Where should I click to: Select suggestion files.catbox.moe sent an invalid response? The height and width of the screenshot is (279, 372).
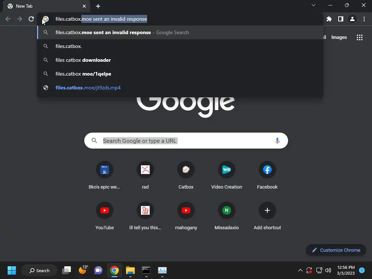point(180,32)
